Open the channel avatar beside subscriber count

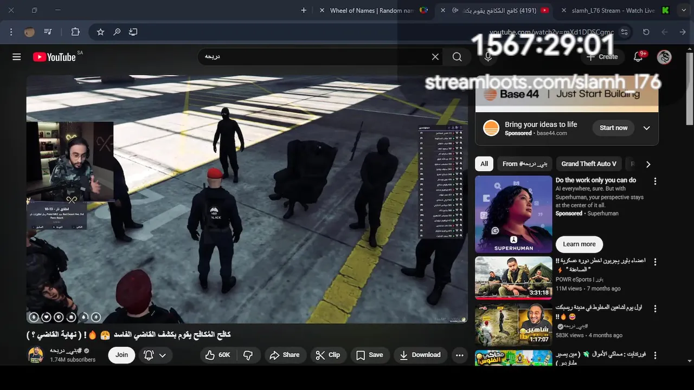pos(36,355)
